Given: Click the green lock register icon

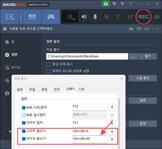Looking at the screenshot, I should point(106,3).
